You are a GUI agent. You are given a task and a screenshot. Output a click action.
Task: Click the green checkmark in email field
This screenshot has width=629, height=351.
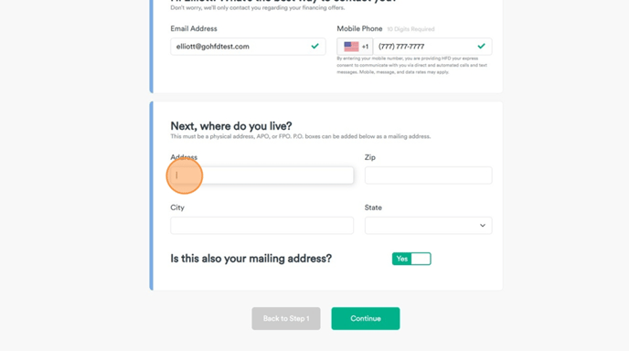tap(314, 46)
